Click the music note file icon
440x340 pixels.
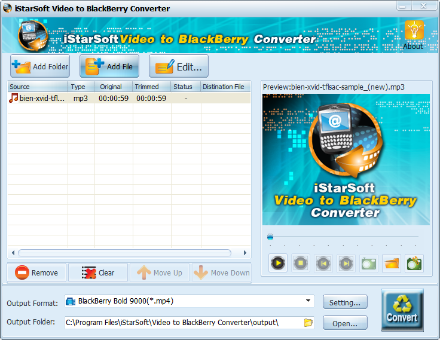(x=13, y=98)
